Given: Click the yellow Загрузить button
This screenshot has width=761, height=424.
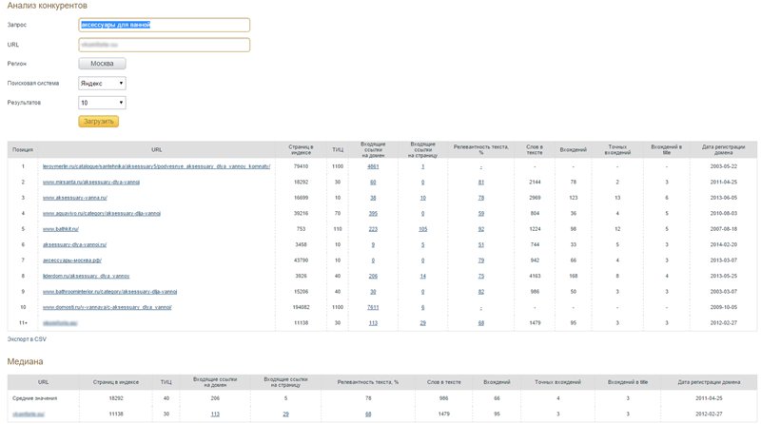Looking at the screenshot, I should point(98,122).
